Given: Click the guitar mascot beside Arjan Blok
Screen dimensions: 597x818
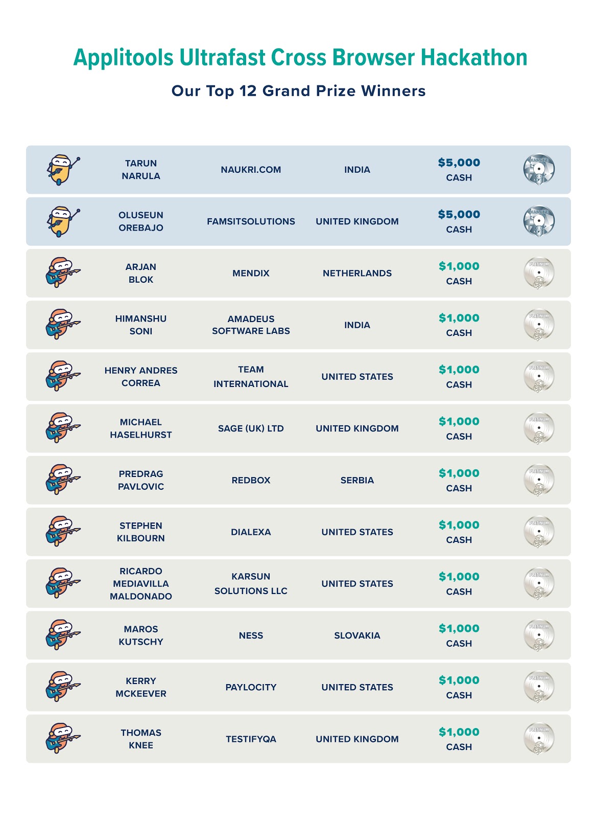Looking at the screenshot, I should [x=62, y=273].
